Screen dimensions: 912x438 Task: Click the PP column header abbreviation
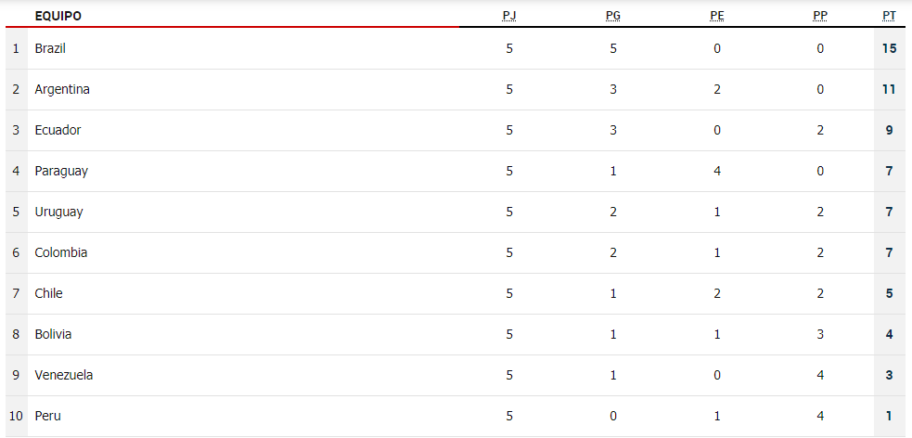pyautogui.click(x=820, y=17)
